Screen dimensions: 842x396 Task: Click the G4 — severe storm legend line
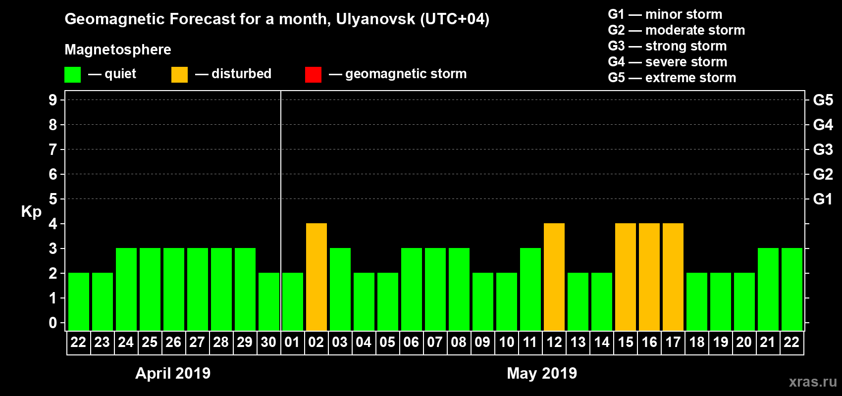(x=668, y=62)
